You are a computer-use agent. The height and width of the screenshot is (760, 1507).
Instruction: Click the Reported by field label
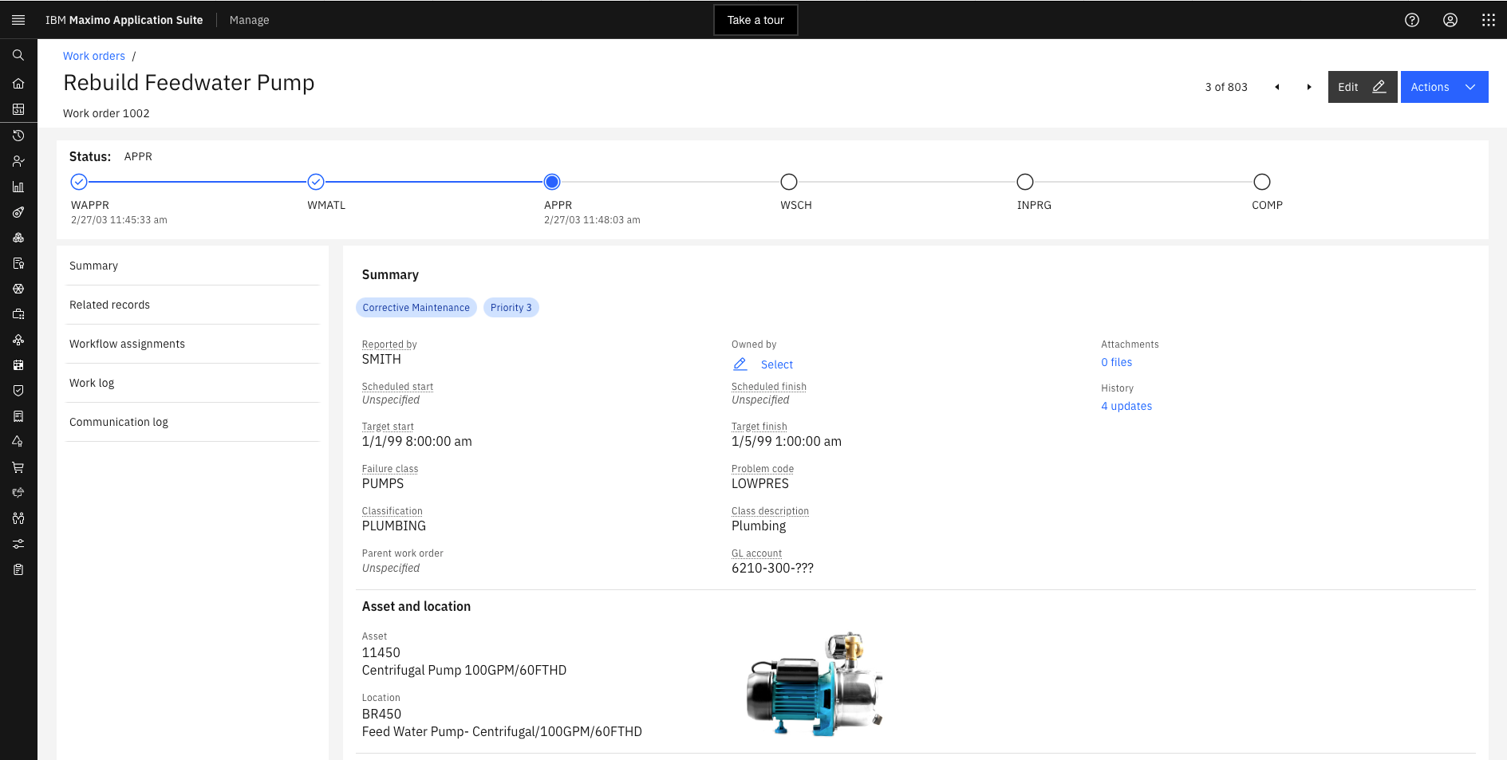point(389,345)
